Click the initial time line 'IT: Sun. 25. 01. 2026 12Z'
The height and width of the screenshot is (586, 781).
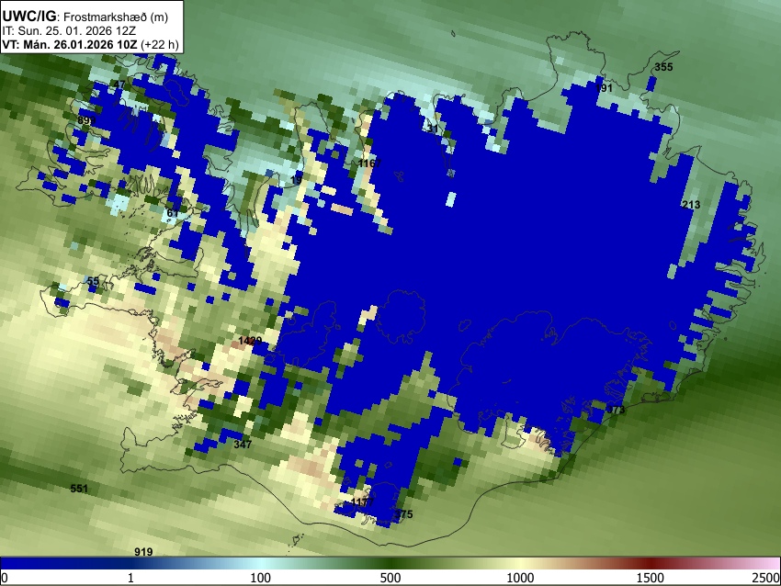(69, 31)
